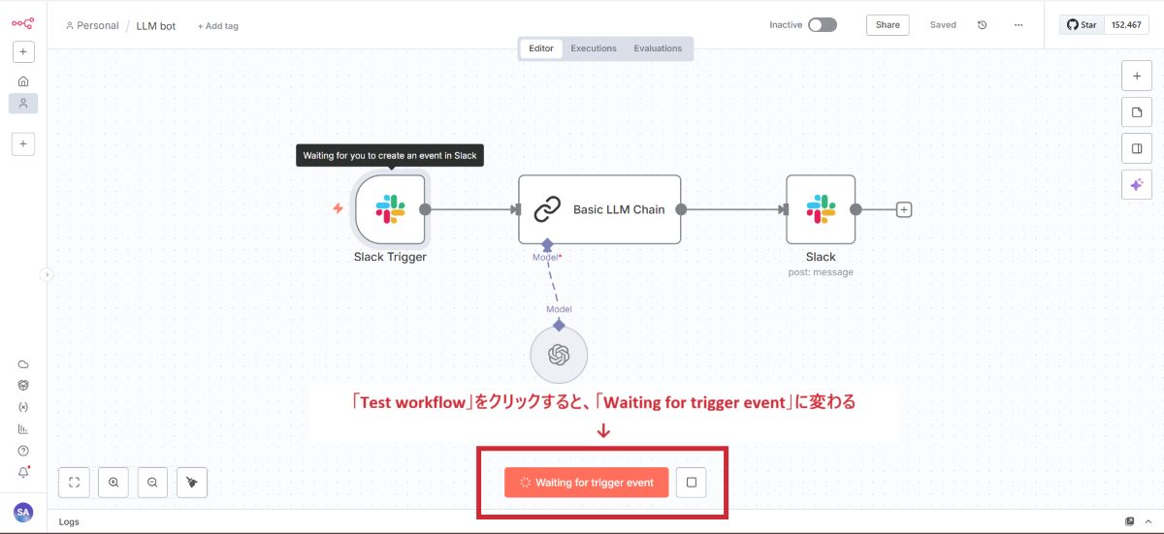
Task: Toggle the Inactive workflow switch
Action: (823, 25)
